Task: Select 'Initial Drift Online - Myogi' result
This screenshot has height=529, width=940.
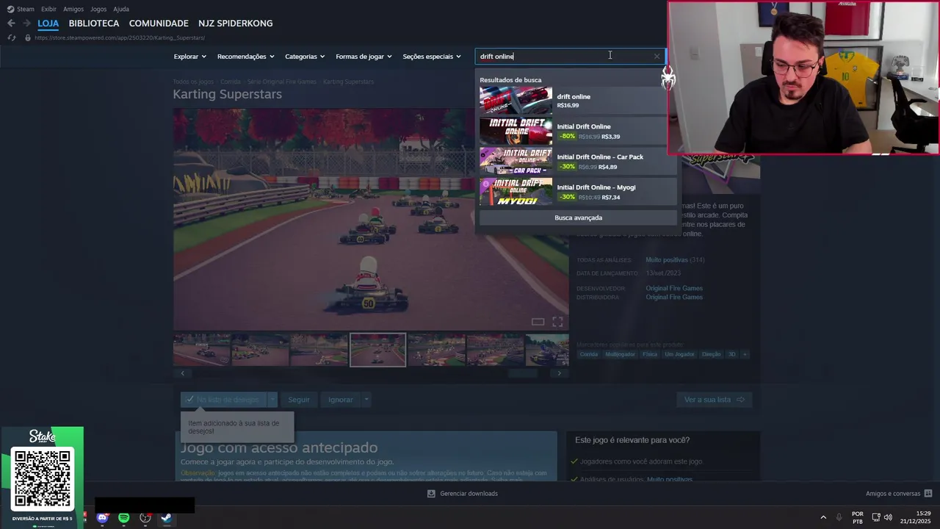Action: point(578,192)
